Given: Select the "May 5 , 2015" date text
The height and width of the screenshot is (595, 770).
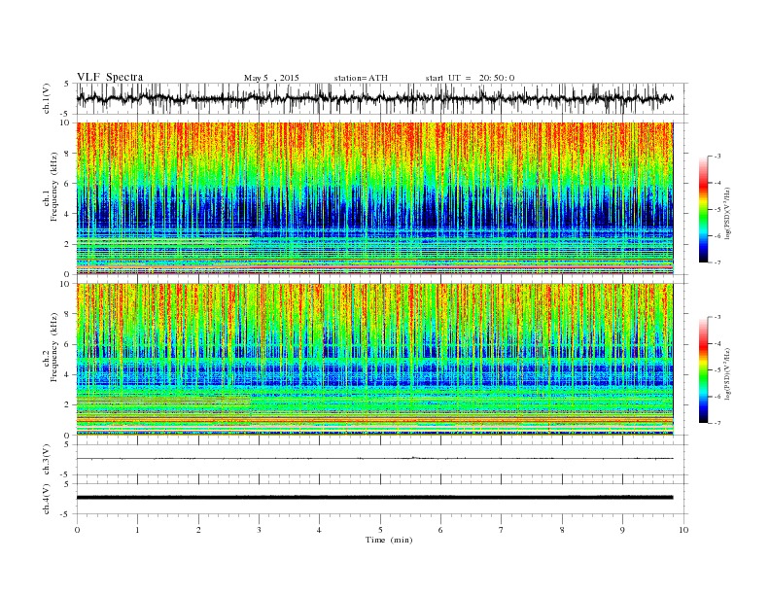Looking at the screenshot, I should coord(271,78).
